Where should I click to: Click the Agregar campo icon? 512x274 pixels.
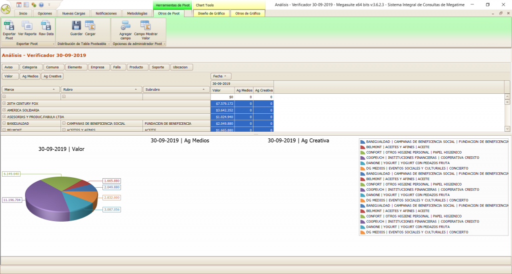125,25
